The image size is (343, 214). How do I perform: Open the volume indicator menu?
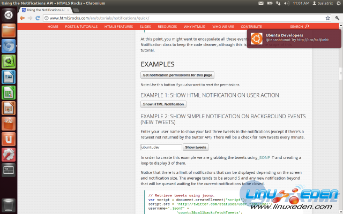pos(286,3)
